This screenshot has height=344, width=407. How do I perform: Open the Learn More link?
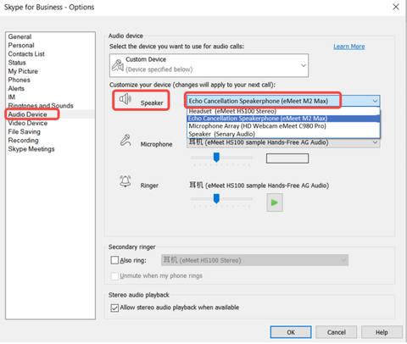click(x=349, y=47)
